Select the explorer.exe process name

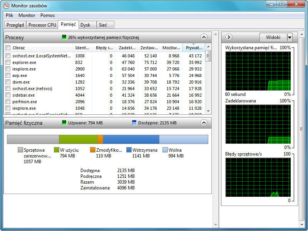coord(24,62)
